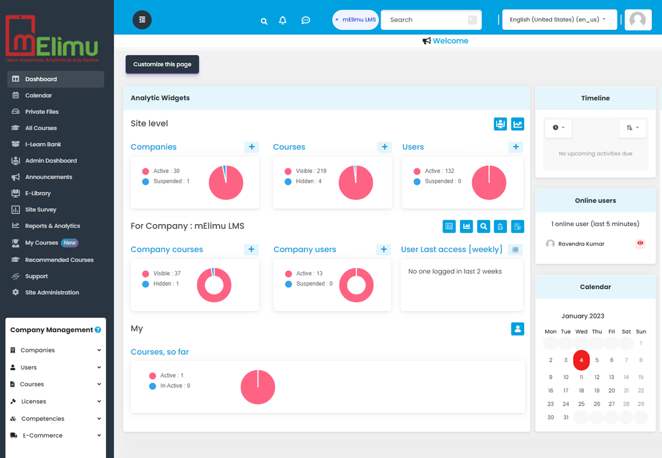Viewport: 662px width, 458px height.
Task: Click the Customize this page button
Action: [162, 65]
